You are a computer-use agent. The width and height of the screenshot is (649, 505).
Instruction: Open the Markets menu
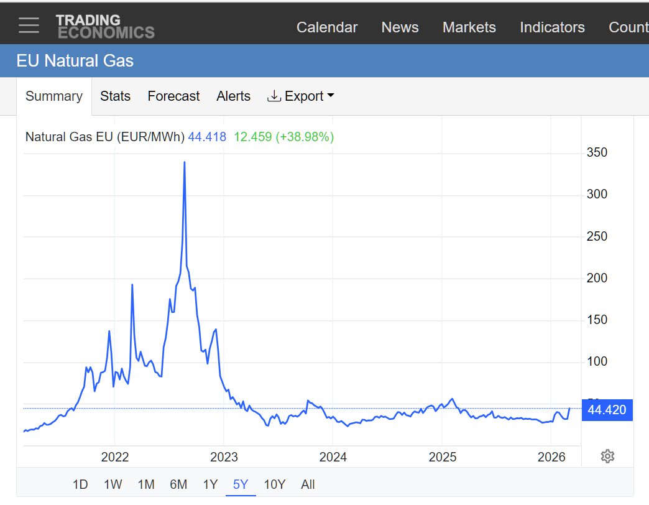(469, 27)
